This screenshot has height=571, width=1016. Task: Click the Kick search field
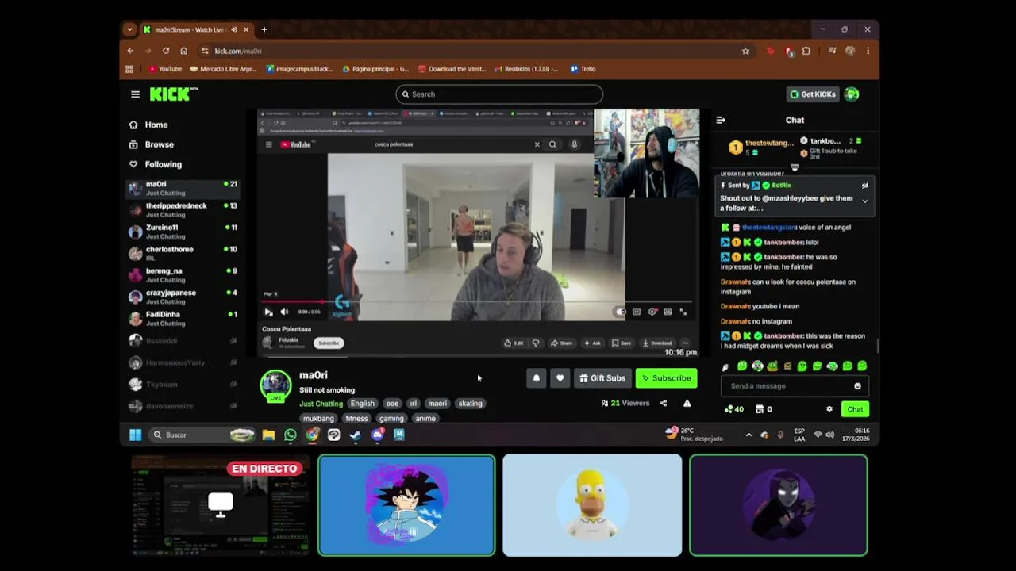click(499, 94)
